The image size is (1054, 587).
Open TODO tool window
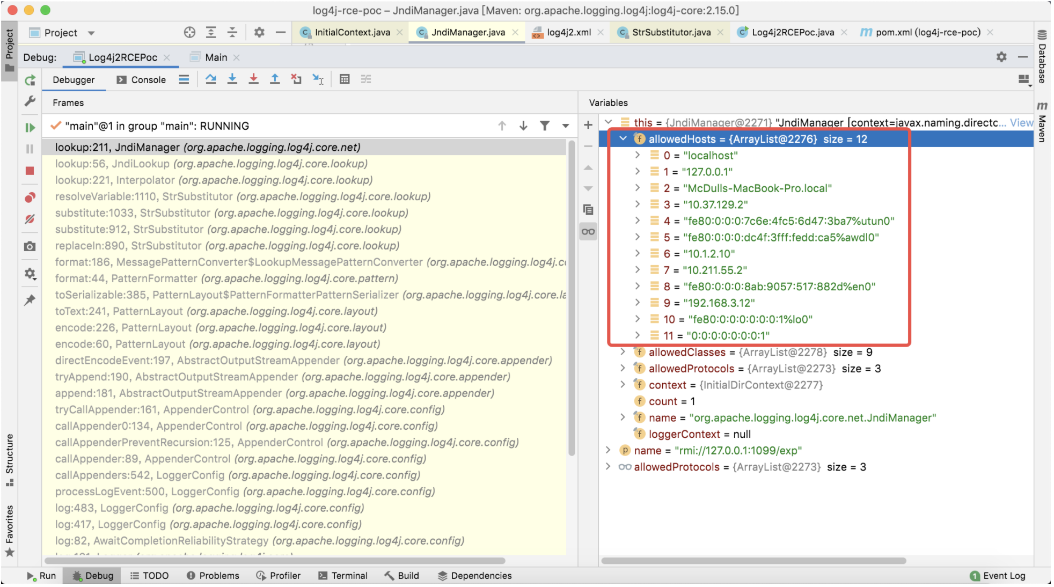[149, 576]
